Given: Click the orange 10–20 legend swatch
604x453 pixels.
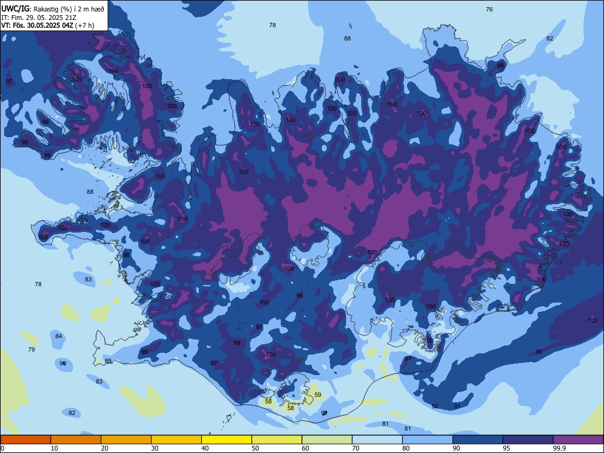Looking at the screenshot, I should pyautogui.click(x=76, y=440).
